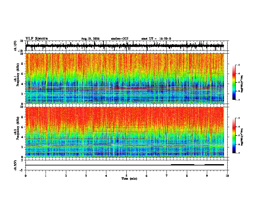
Task: Click the ch.1 color bar log(PSD) units label
Action: pyautogui.click(x=242, y=84)
